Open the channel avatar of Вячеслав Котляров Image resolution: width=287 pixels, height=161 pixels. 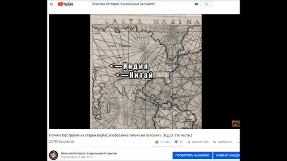53,155
